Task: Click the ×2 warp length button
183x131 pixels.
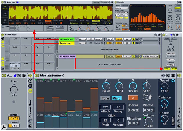Action: (x=110, y=23)
